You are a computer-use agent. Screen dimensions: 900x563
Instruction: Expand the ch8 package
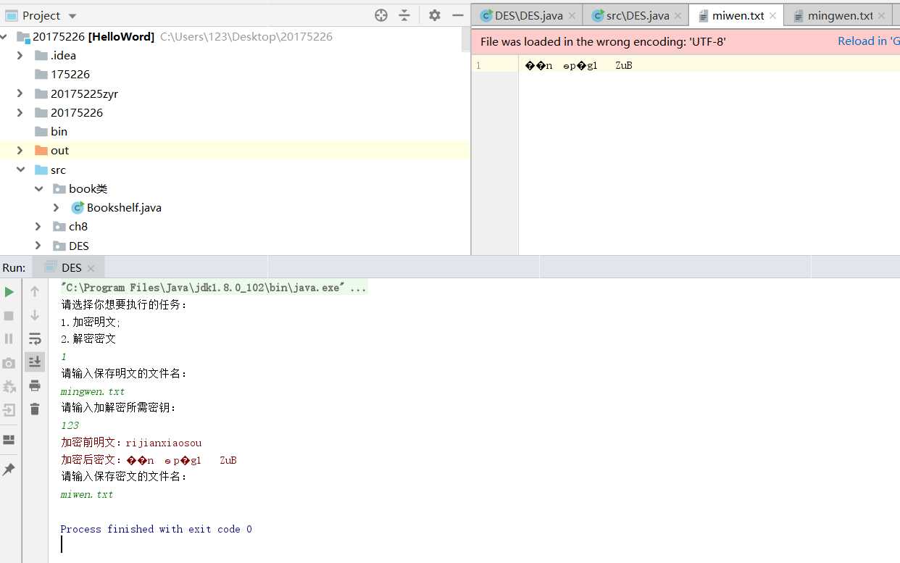(38, 226)
